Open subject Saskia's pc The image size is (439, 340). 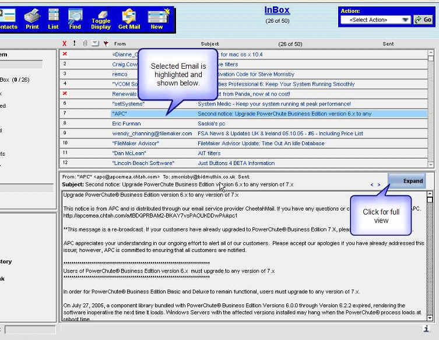coord(212,124)
